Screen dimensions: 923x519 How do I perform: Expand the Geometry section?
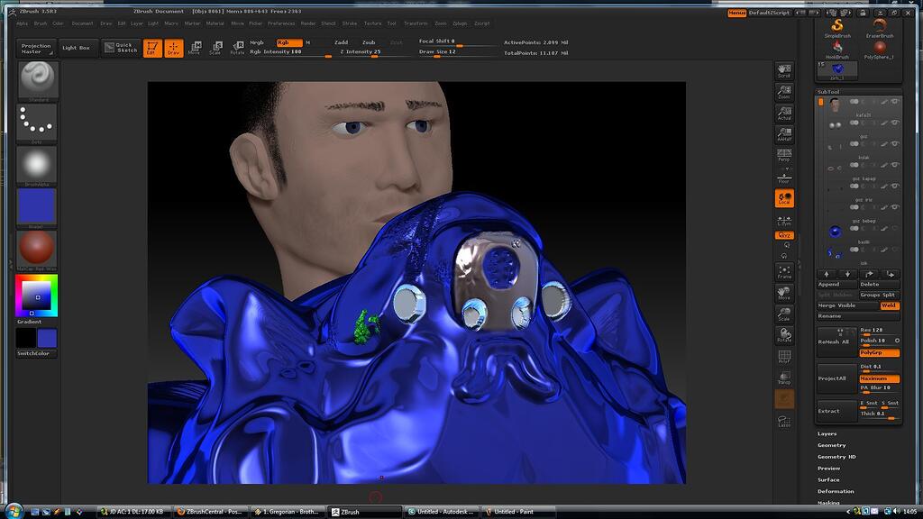point(829,444)
